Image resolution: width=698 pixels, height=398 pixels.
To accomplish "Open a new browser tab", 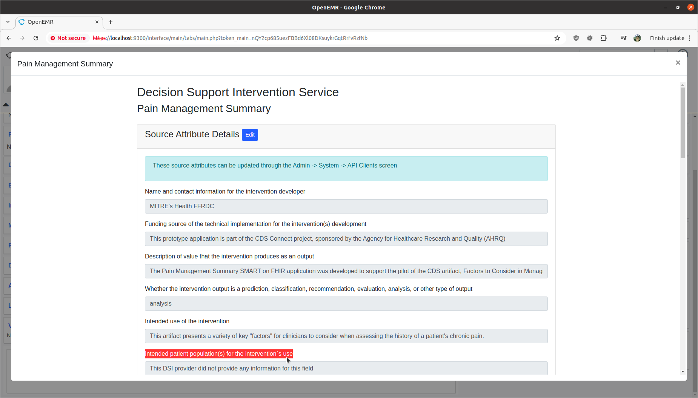I will [x=111, y=22].
